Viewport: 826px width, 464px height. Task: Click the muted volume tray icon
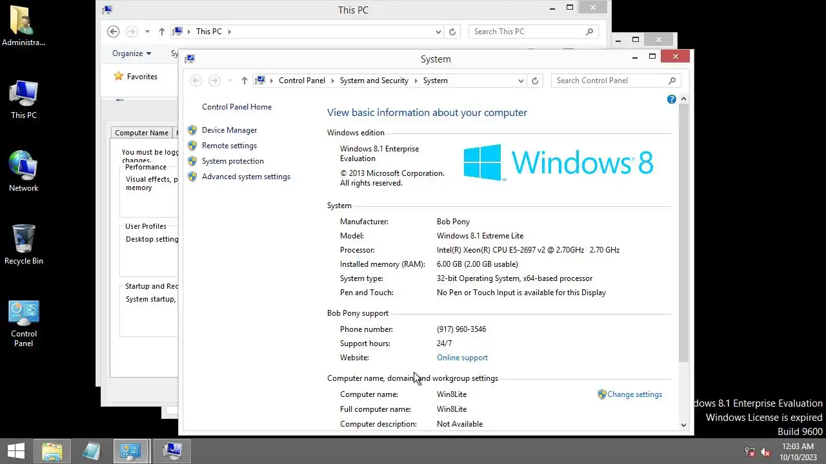766,452
